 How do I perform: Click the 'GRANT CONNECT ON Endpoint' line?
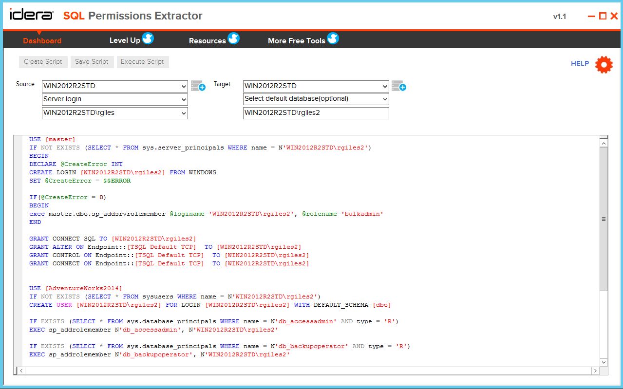169,263
